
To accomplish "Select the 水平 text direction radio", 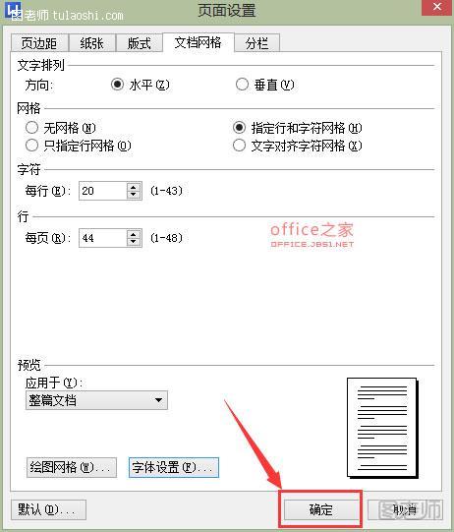I will point(117,85).
